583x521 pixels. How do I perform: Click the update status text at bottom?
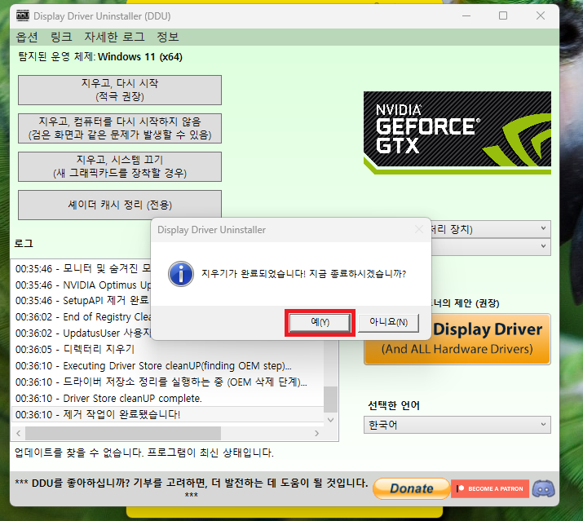pos(144,453)
